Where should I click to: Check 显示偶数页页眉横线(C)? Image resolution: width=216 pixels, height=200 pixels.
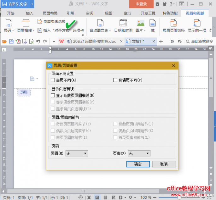click(53, 102)
